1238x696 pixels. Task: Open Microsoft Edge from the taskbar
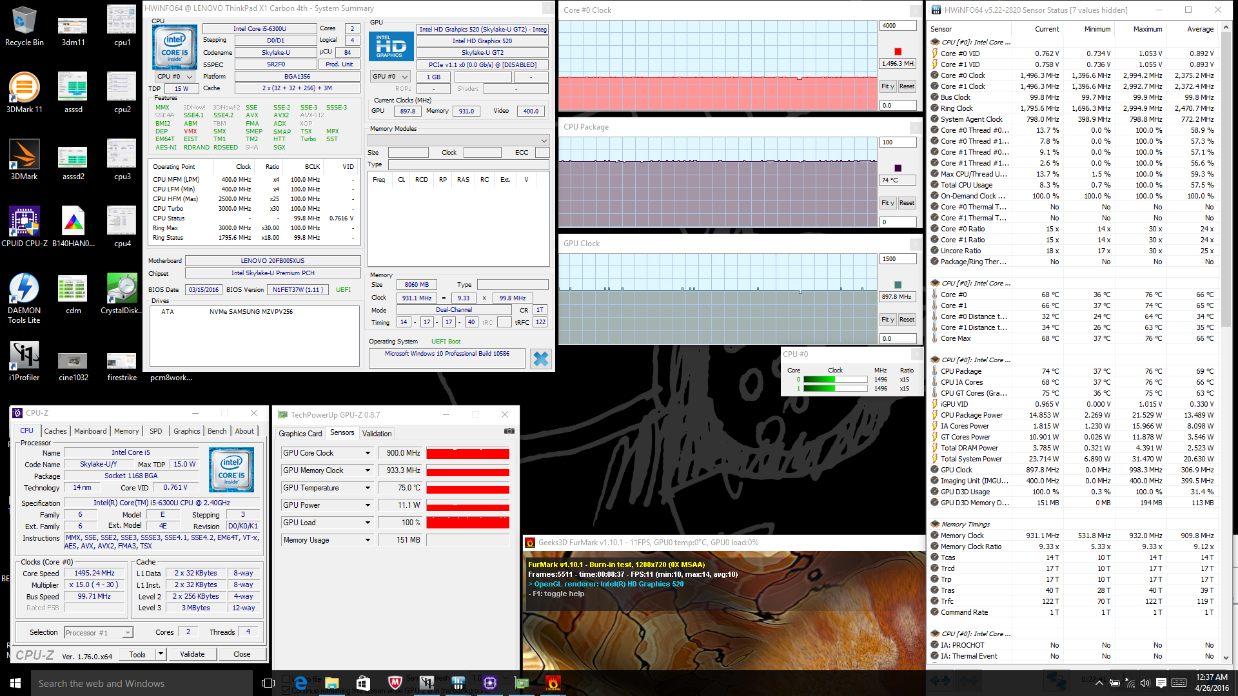click(x=300, y=683)
